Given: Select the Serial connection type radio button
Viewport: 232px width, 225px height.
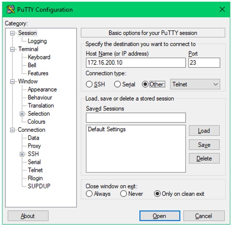Looking at the screenshot, I should [117, 84].
